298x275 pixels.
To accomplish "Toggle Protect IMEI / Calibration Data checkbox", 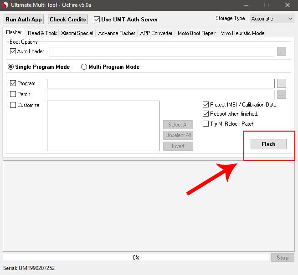I will click(206, 105).
